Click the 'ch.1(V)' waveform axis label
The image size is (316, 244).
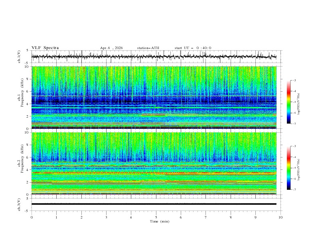click(x=19, y=57)
